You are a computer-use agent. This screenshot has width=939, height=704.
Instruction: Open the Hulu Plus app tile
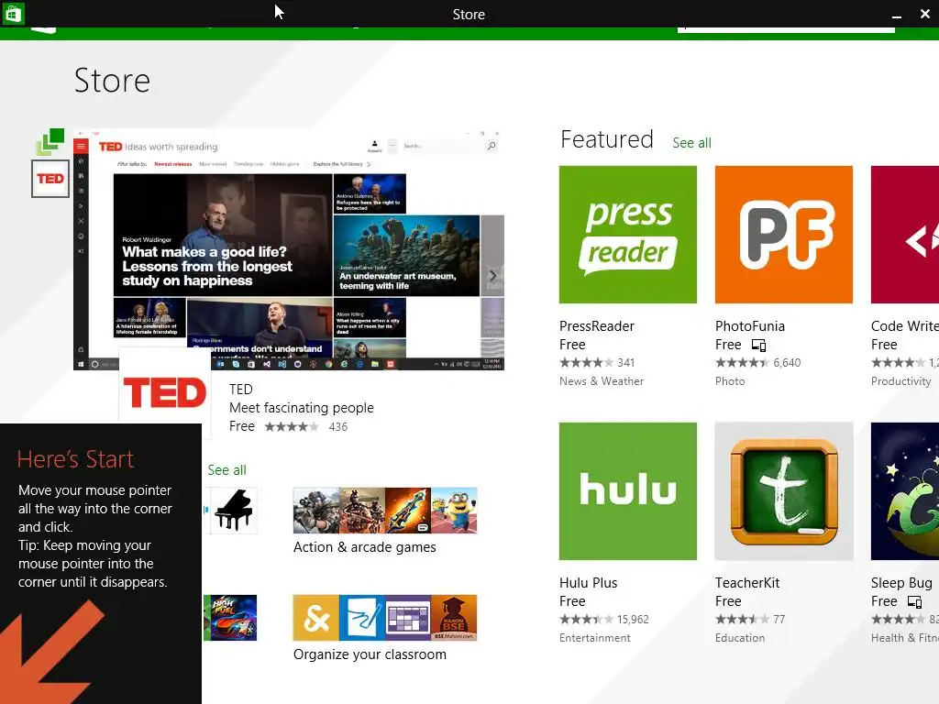pos(627,491)
